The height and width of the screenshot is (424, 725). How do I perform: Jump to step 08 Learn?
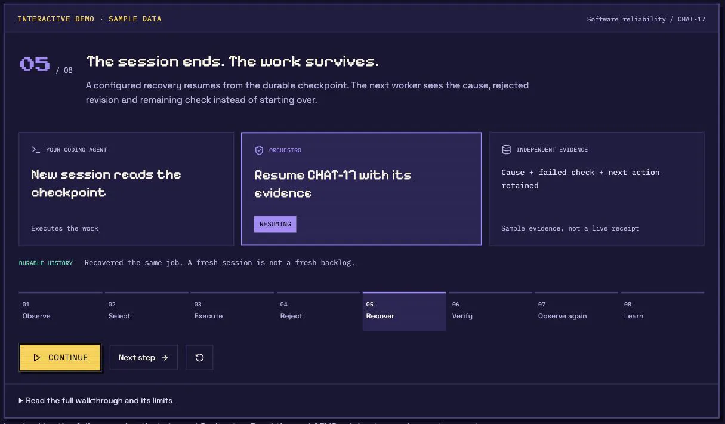662,311
